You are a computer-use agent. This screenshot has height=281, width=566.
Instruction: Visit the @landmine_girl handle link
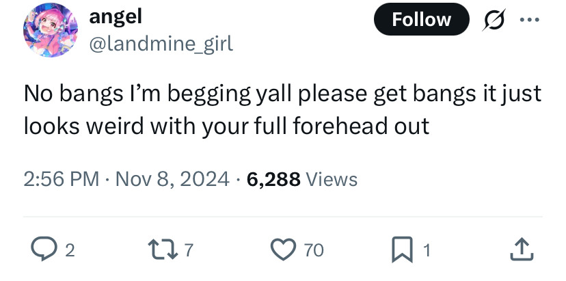pyautogui.click(x=161, y=44)
